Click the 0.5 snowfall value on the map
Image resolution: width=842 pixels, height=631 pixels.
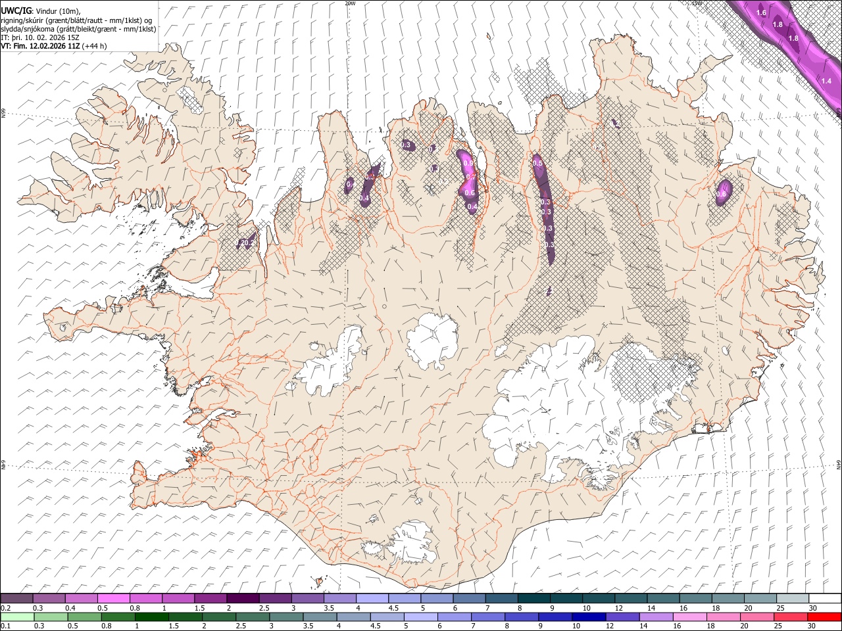[x=537, y=163]
